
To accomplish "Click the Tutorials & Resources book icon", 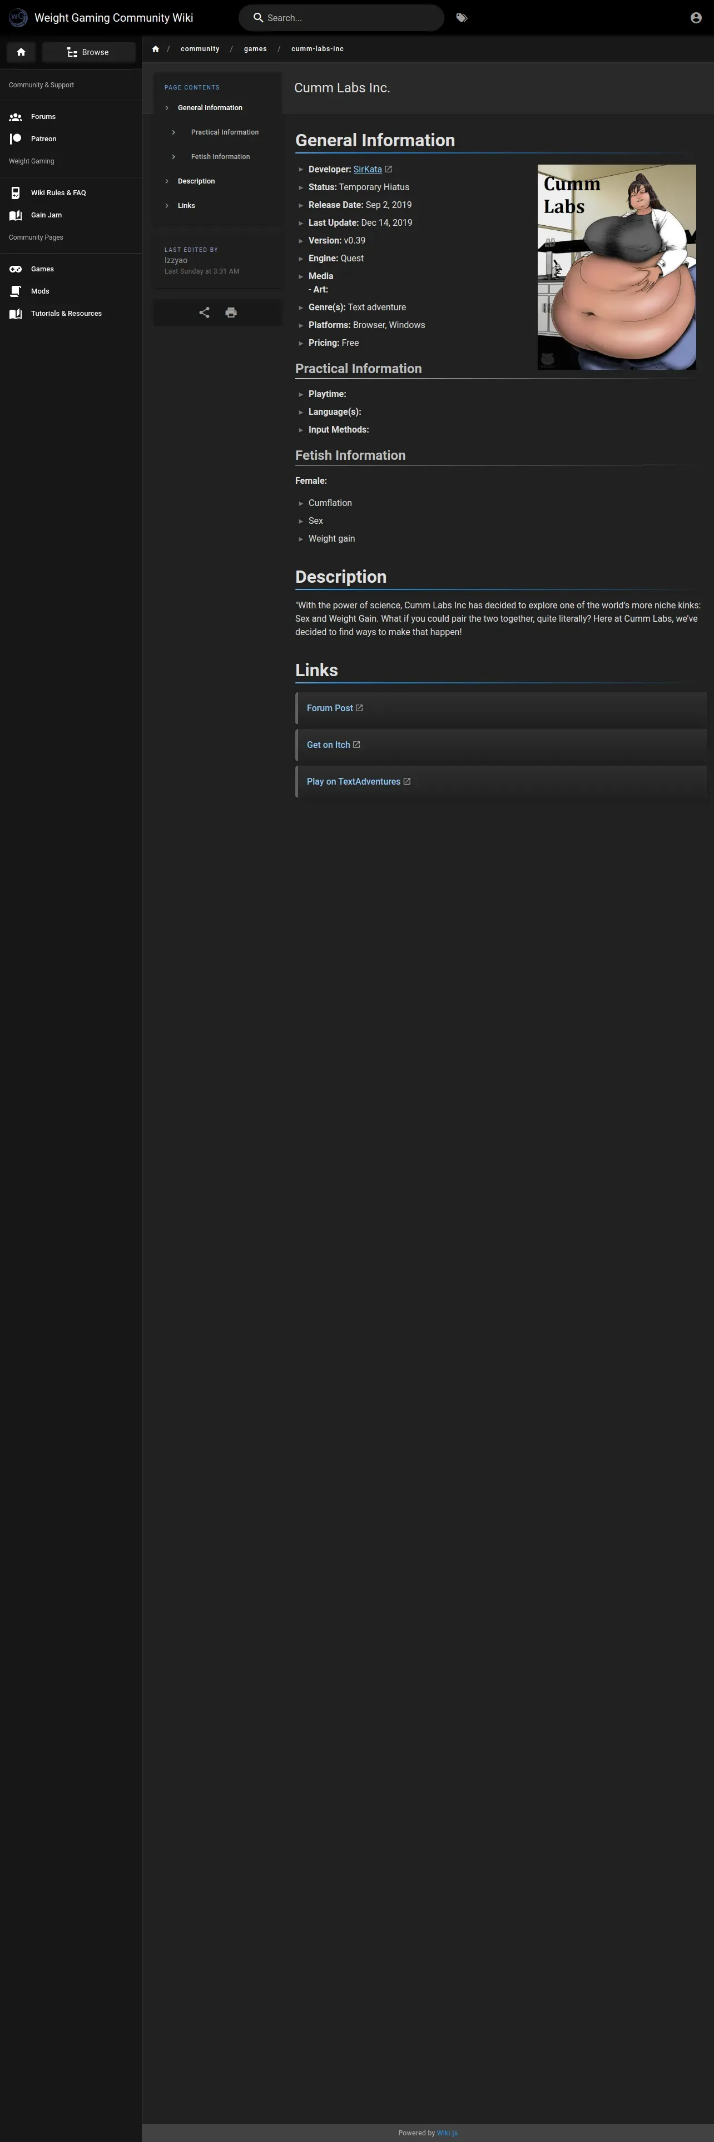I will point(15,314).
